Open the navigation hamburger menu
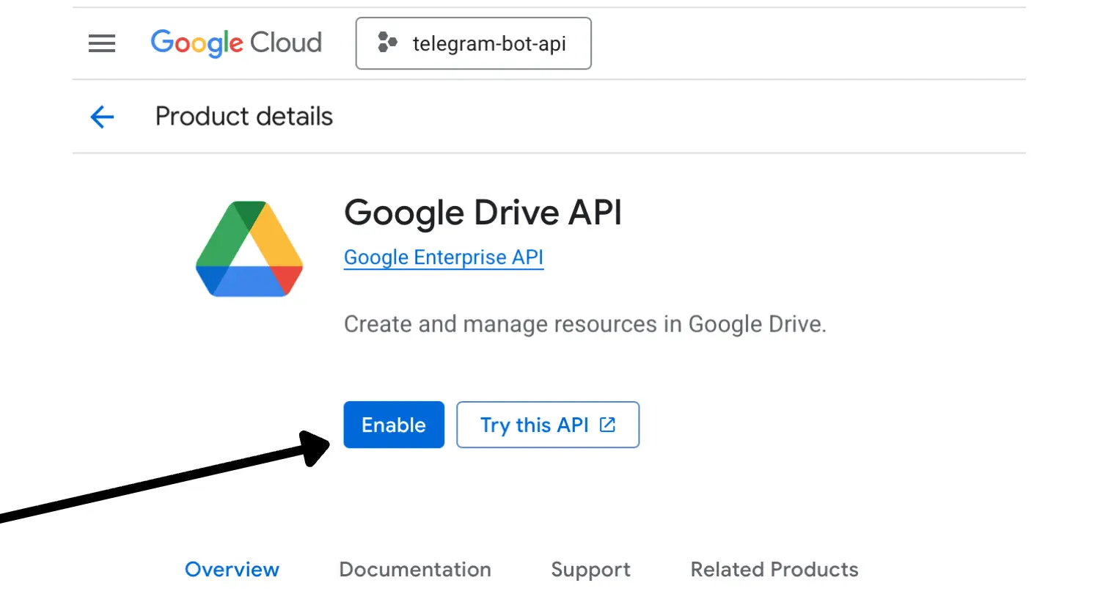This screenshot has width=1103, height=616. 101,43
